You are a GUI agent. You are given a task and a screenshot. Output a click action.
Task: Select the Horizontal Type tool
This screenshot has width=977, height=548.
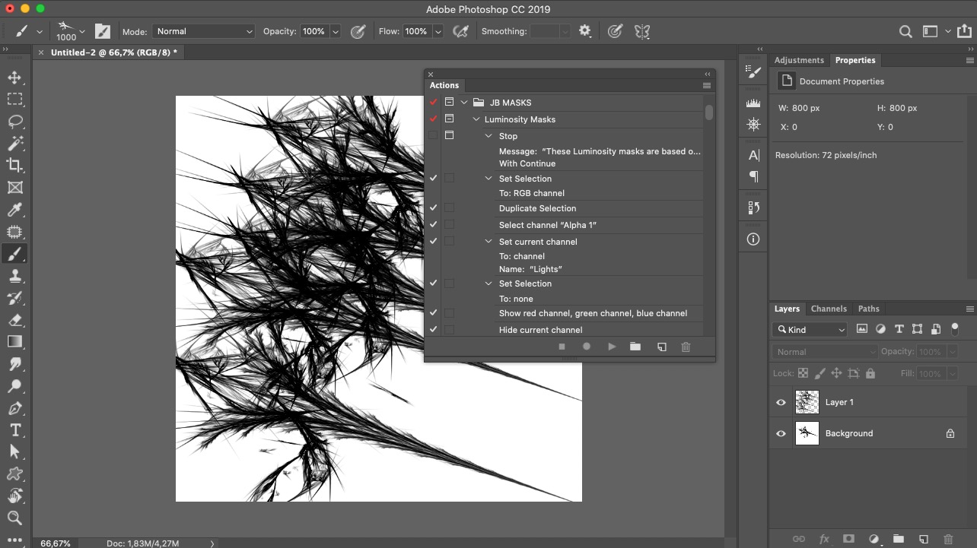point(14,430)
